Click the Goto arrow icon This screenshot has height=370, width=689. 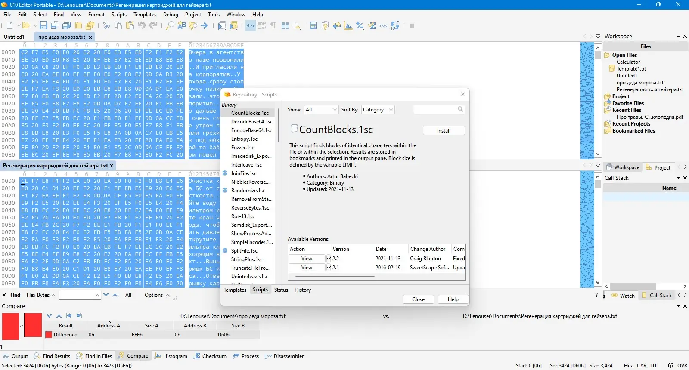(205, 26)
